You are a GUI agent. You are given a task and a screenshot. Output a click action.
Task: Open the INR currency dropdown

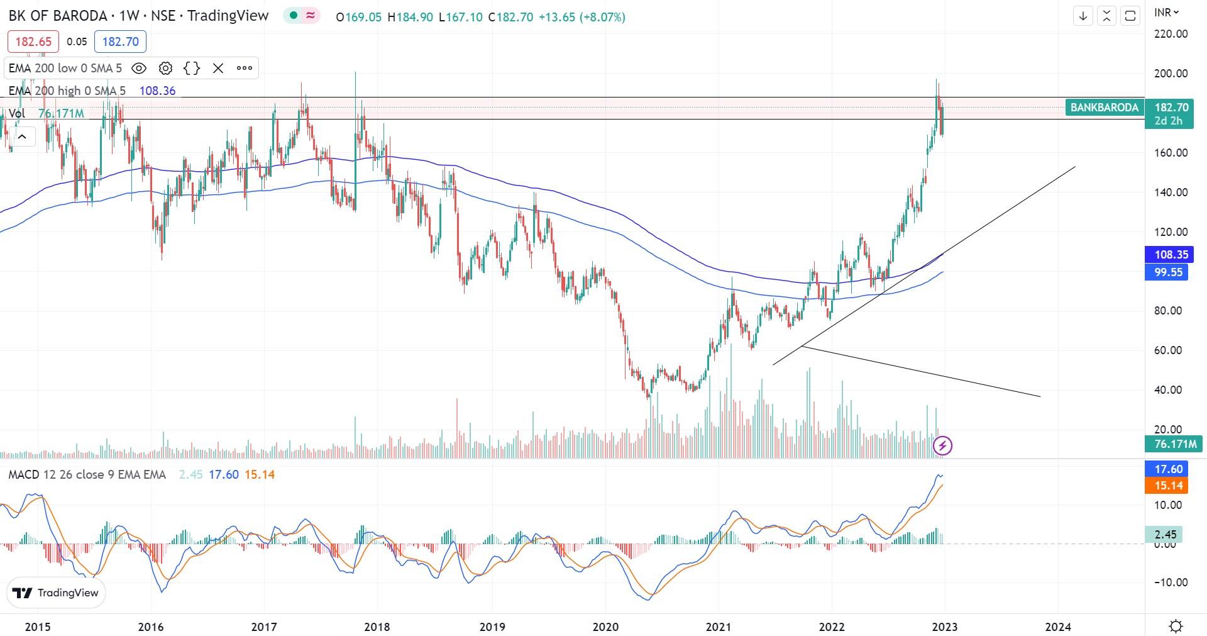tap(1167, 12)
